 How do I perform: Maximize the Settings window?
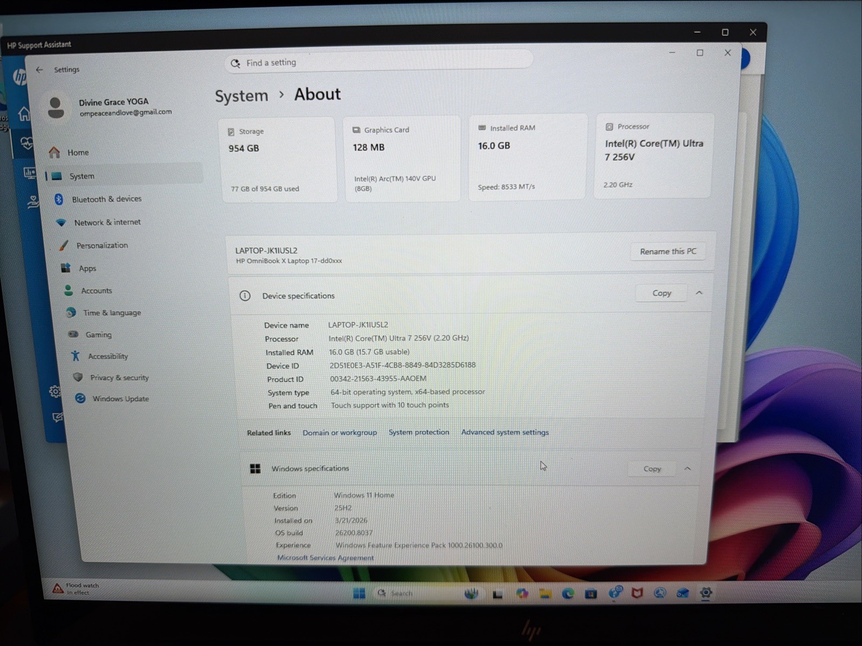coord(700,53)
